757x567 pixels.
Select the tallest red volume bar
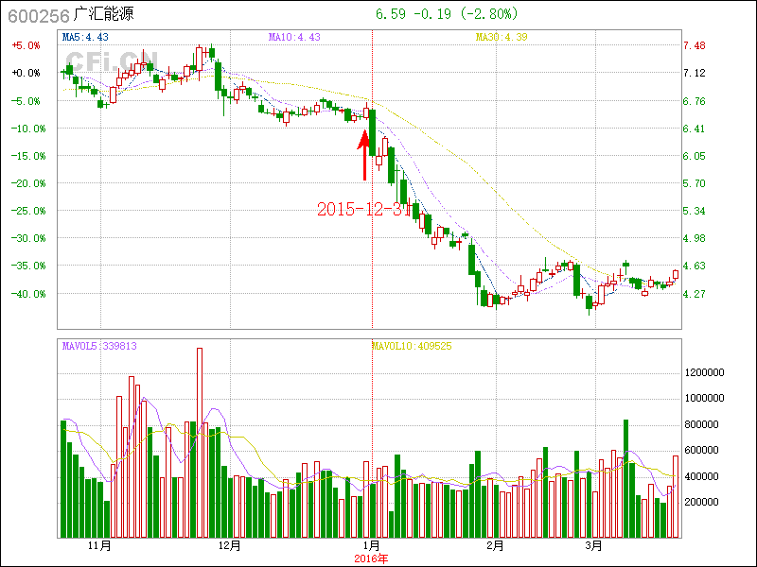[200, 442]
